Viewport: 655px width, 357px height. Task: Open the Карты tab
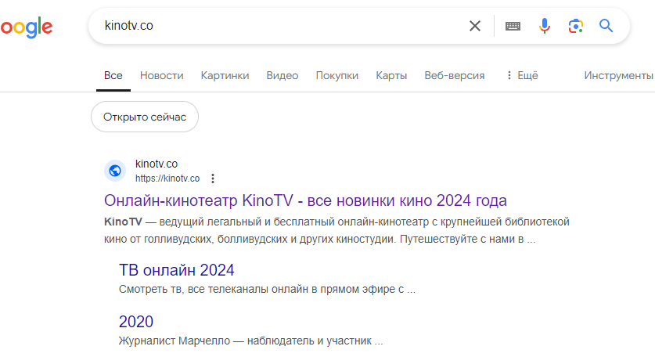tap(391, 76)
